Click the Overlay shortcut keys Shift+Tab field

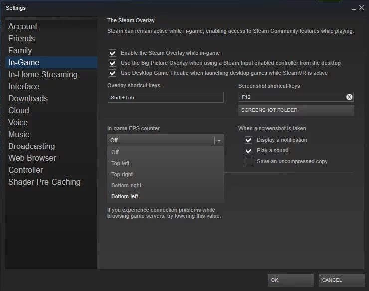(x=166, y=97)
